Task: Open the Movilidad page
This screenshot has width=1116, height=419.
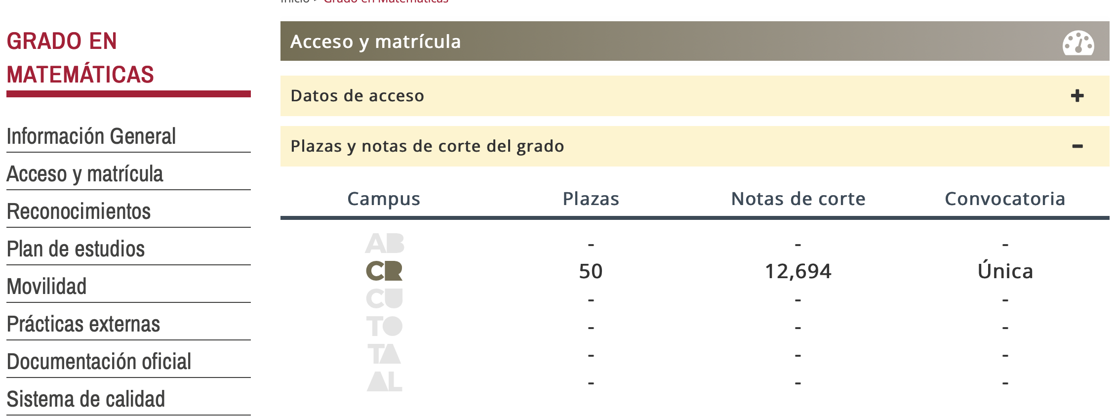Action: pyautogui.click(x=46, y=286)
